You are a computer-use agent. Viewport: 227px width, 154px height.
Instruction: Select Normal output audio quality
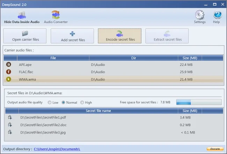[x=64, y=102]
